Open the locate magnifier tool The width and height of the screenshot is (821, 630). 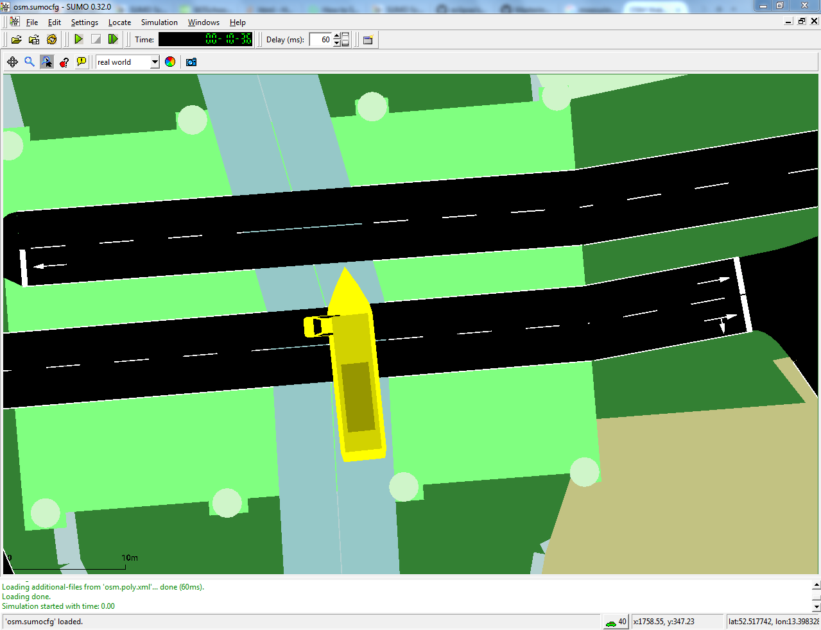(x=30, y=62)
